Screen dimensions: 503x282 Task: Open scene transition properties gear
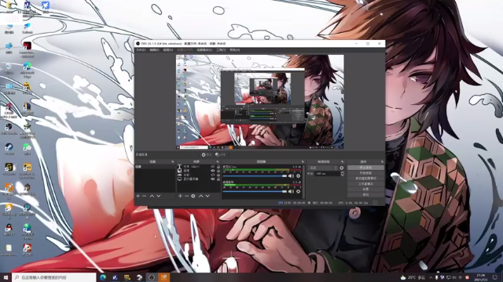(342, 168)
